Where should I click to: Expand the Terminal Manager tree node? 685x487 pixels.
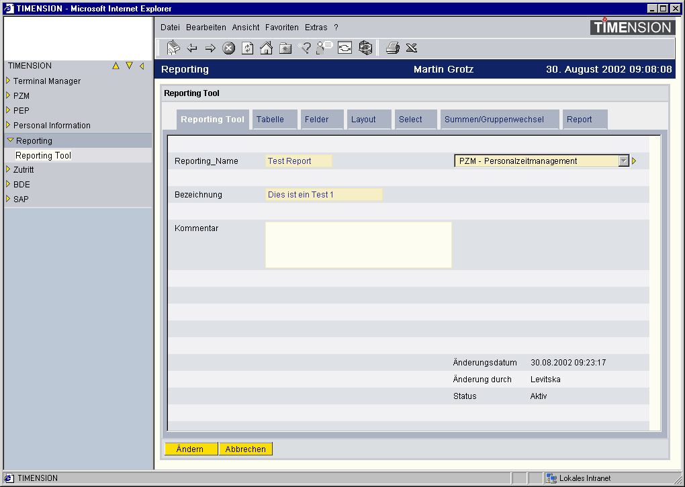[x=8, y=81]
